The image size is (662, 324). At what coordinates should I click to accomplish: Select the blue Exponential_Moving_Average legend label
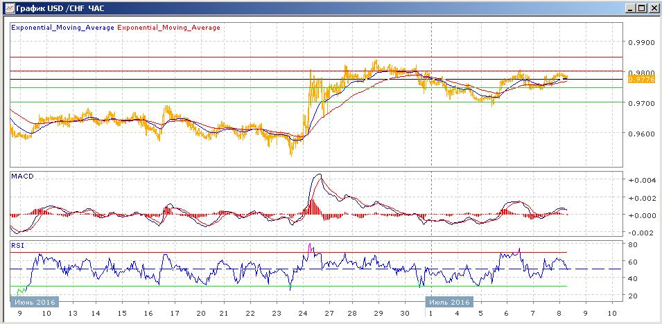62,28
